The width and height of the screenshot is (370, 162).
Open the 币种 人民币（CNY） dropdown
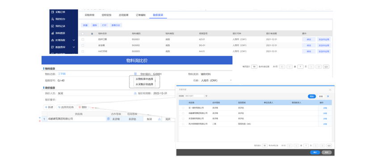216,80
